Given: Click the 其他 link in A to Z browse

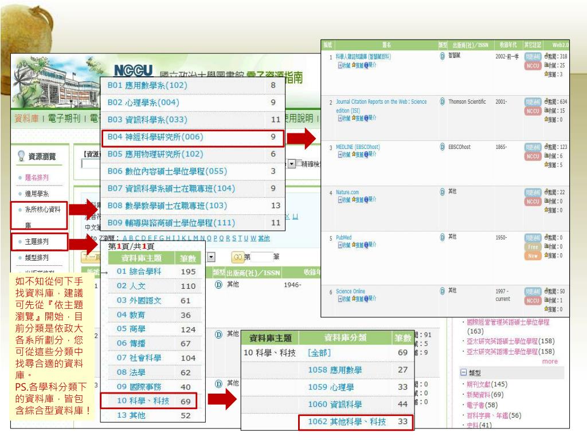Looking at the screenshot, I should pos(264,238).
